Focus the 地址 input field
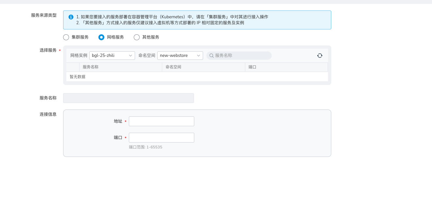 pos(161,121)
